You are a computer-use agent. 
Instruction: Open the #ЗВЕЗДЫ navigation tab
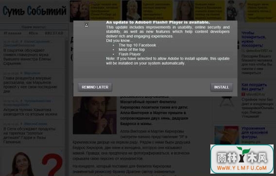[54, 33]
